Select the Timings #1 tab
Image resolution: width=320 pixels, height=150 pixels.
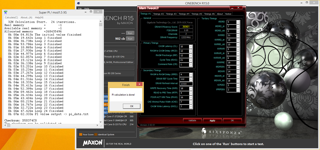146,14
